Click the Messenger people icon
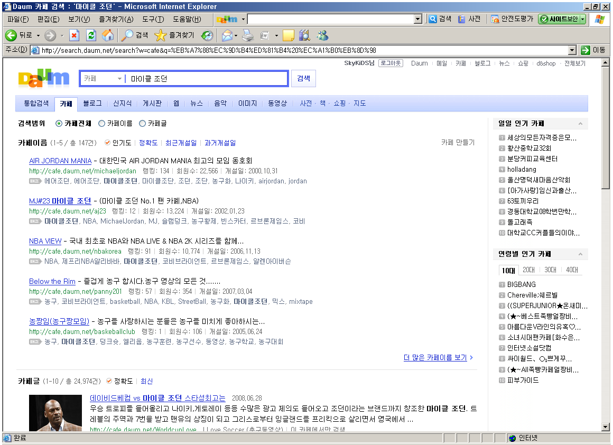 pyautogui.click(x=322, y=35)
